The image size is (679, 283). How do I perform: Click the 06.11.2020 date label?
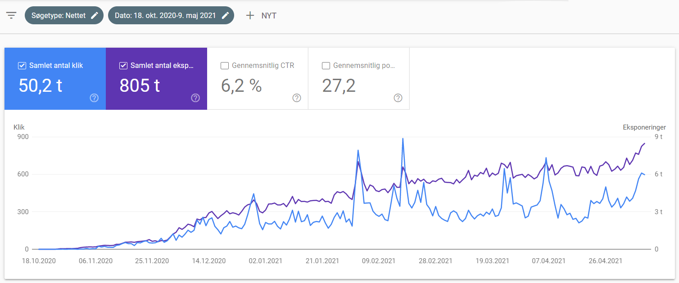(x=95, y=261)
